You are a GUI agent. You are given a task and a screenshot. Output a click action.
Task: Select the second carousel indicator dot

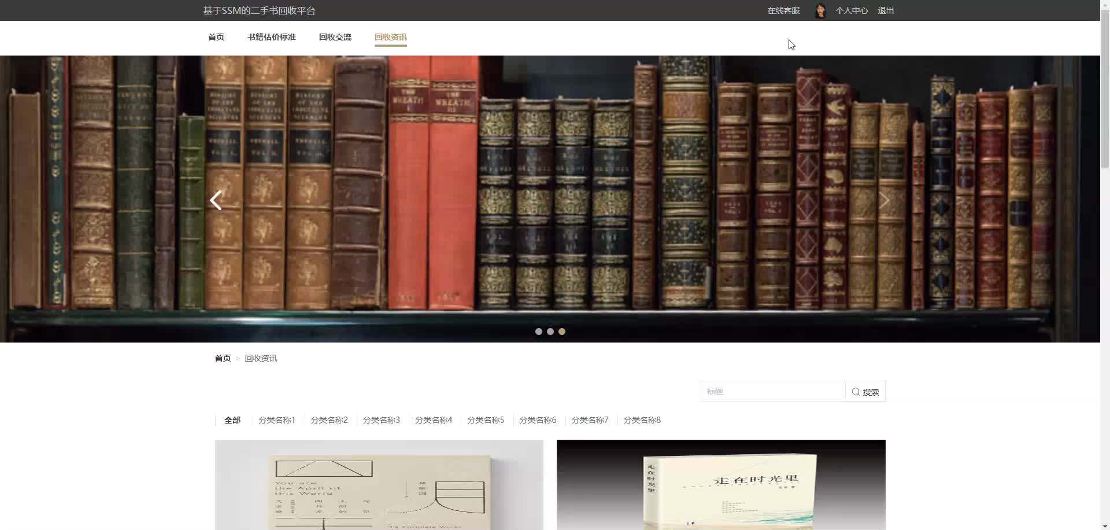point(550,332)
